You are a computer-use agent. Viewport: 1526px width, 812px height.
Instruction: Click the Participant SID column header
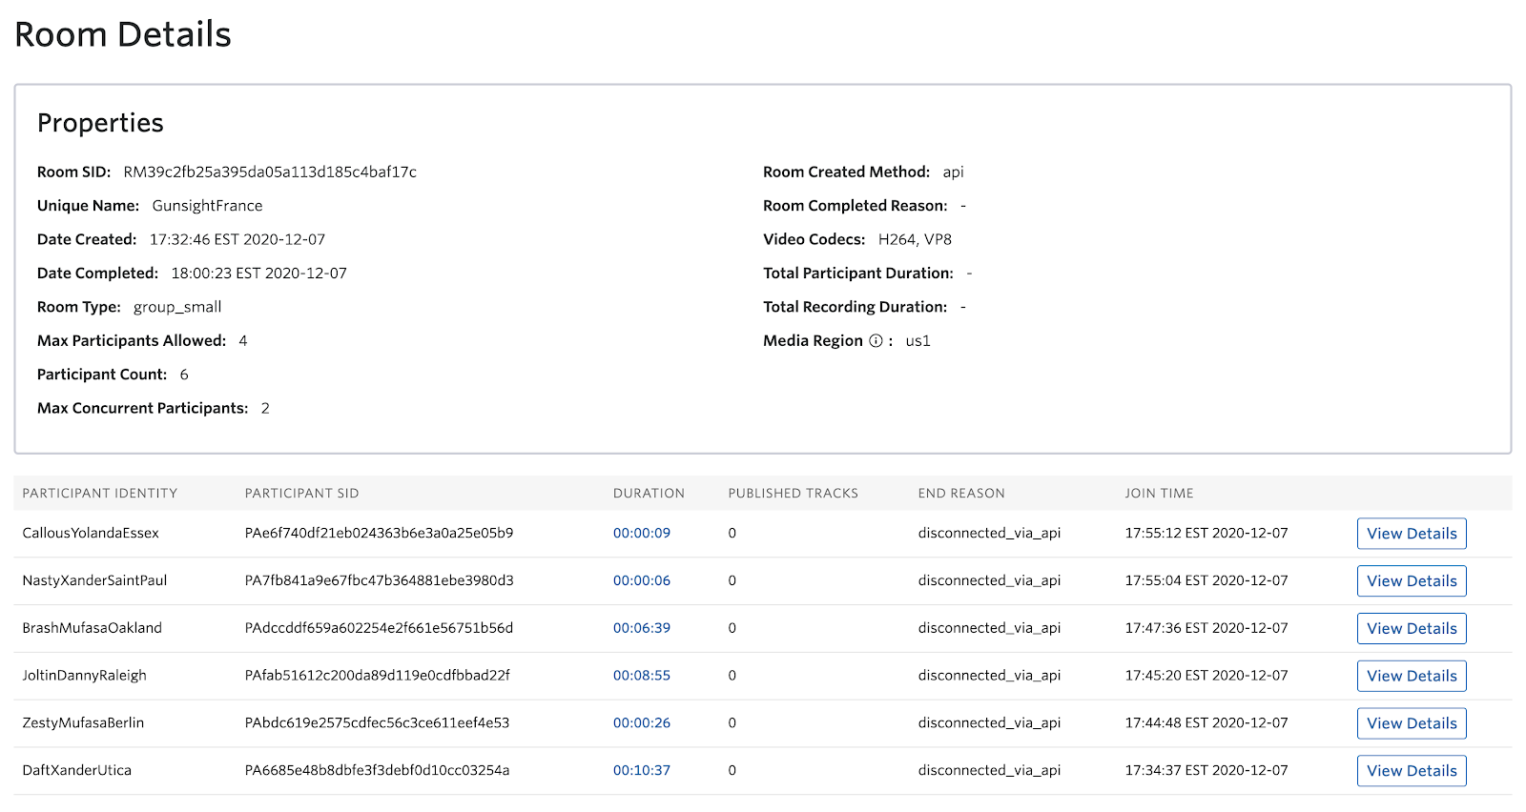coord(301,494)
